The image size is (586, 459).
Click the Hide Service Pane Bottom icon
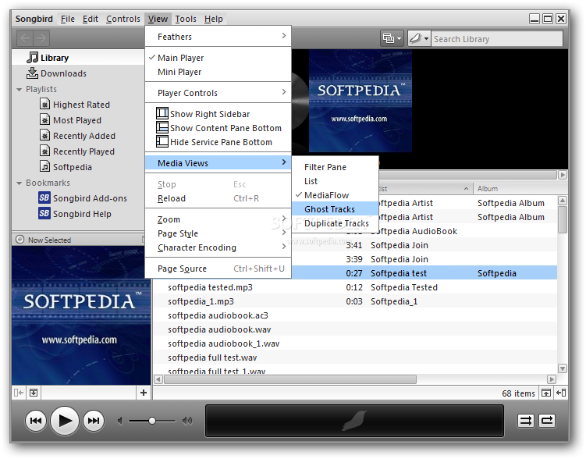pyautogui.click(x=162, y=141)
